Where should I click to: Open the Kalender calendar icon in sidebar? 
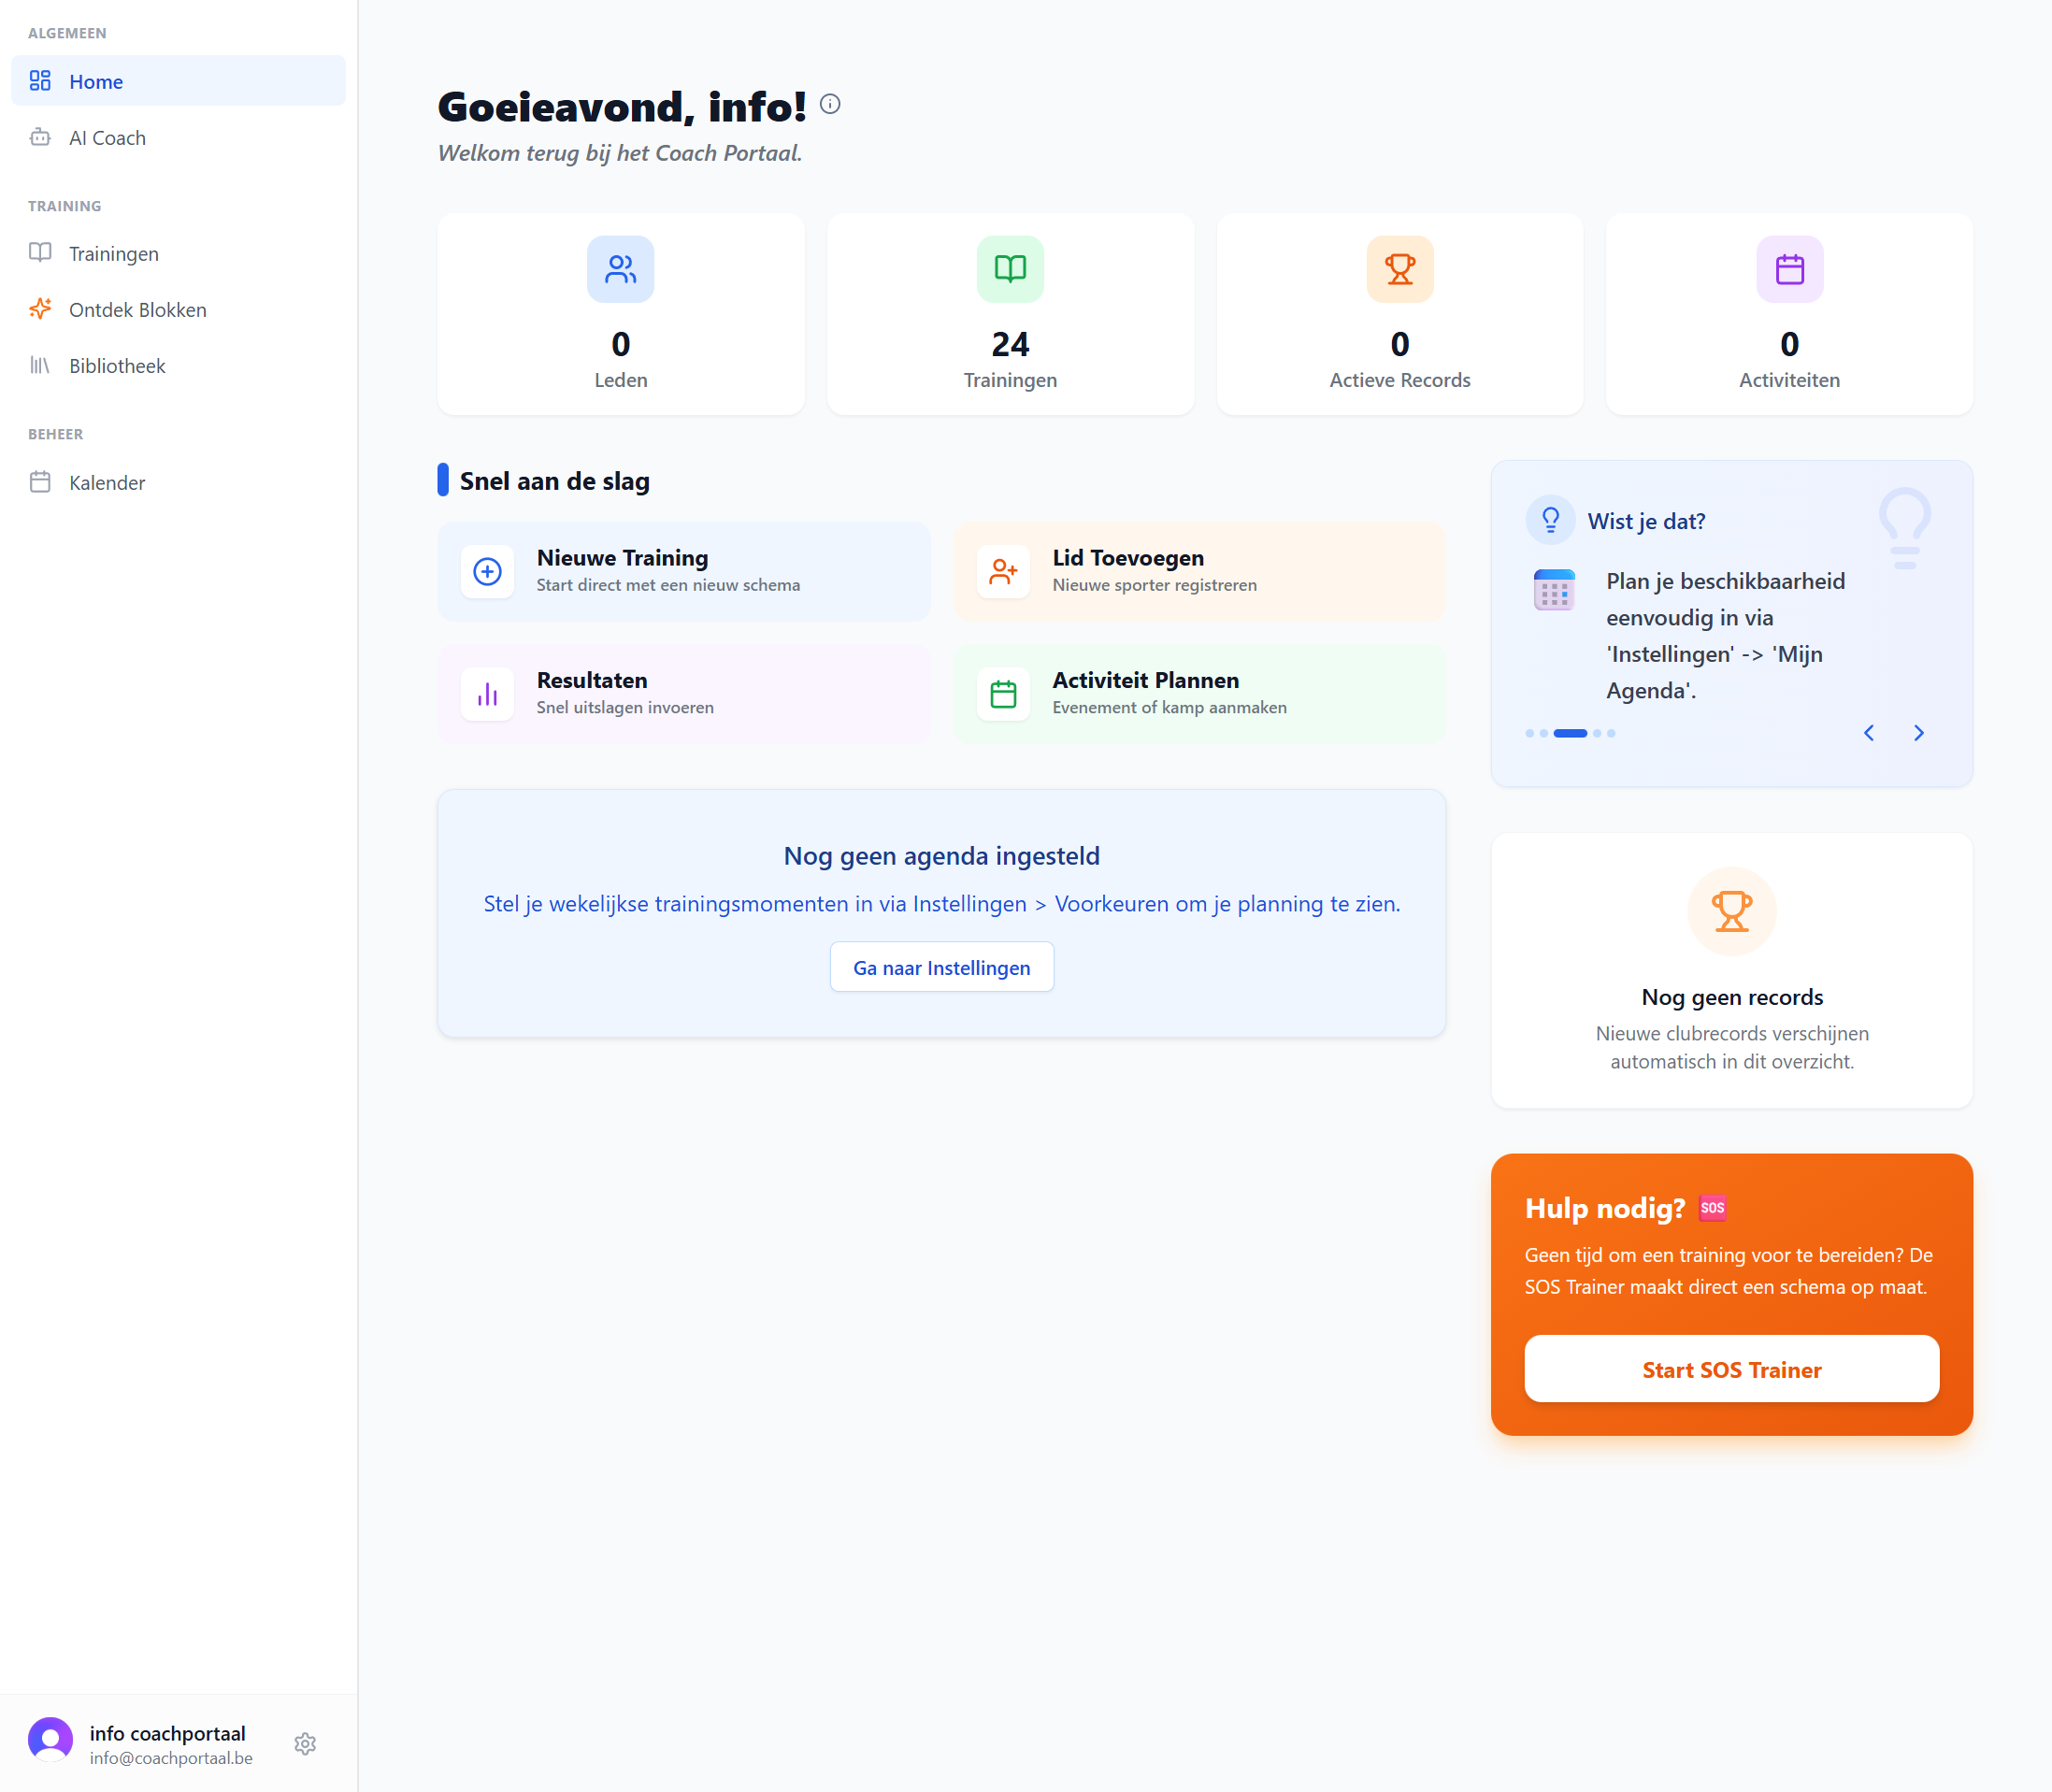40,481
